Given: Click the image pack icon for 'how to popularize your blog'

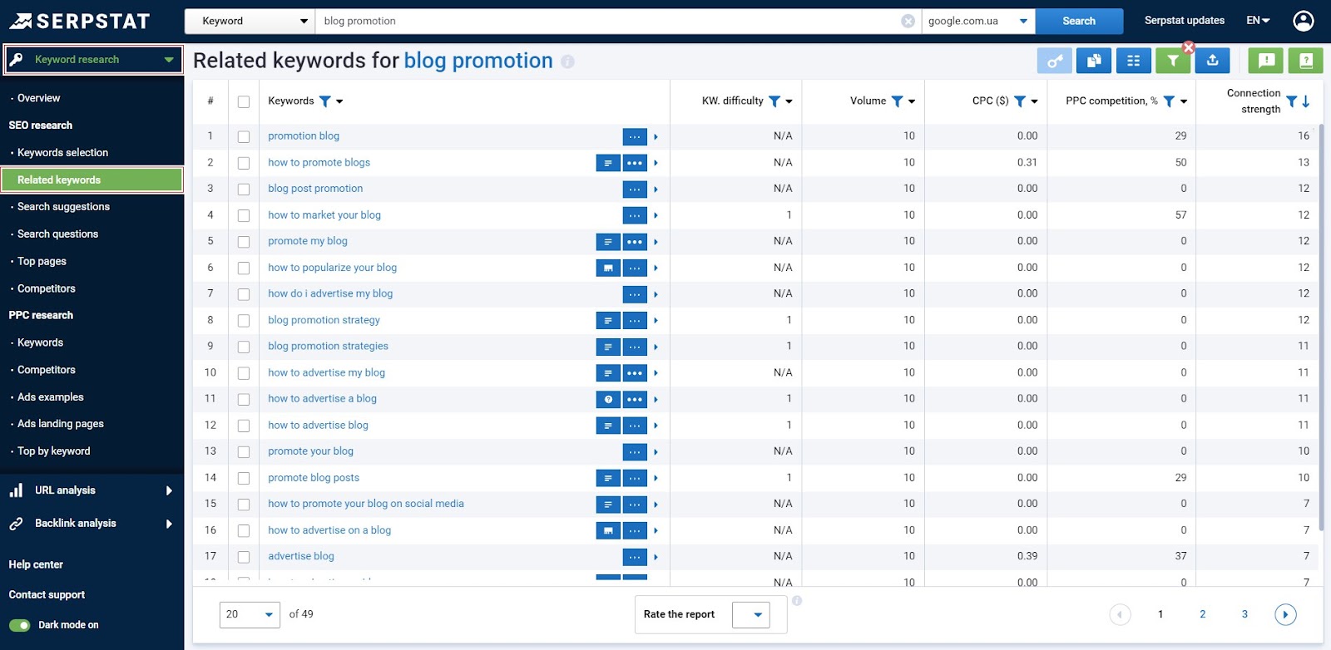Looking at the screenshot, I should [x=608, y=268].
